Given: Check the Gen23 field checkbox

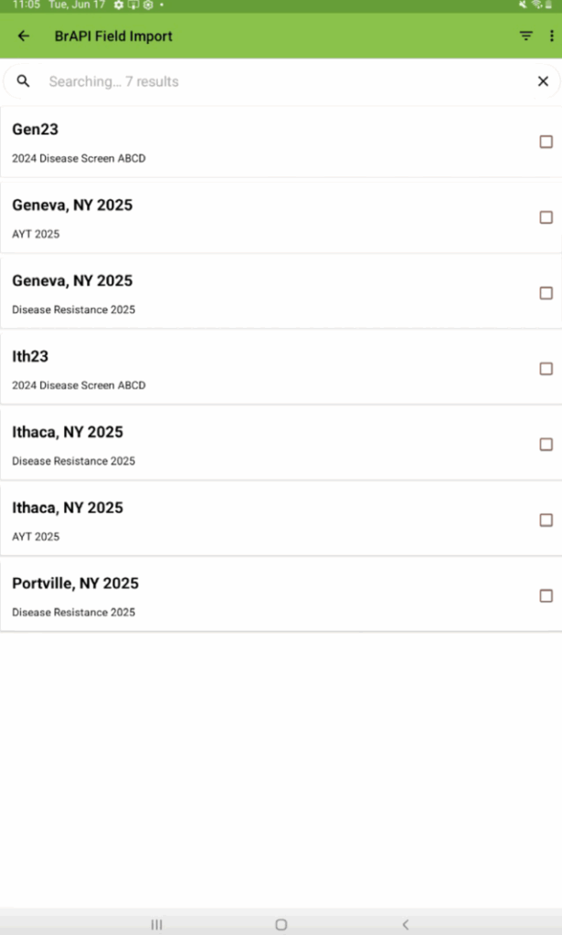Looking at the screenshot, I should tap(546, 142).
